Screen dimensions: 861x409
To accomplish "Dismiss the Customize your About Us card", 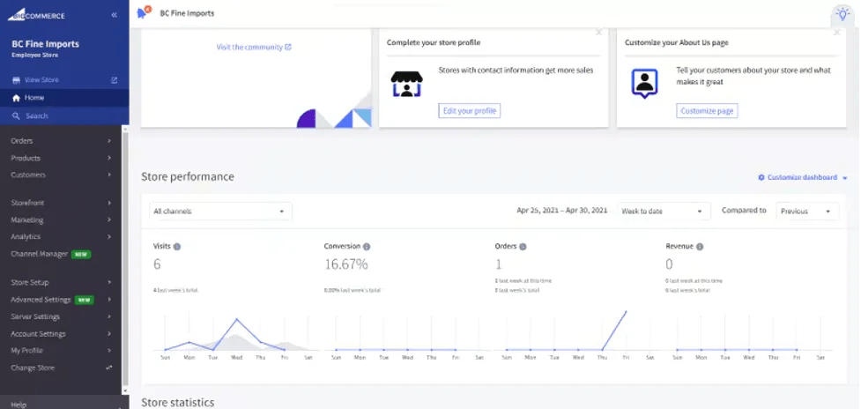I will tap(837, 33).
